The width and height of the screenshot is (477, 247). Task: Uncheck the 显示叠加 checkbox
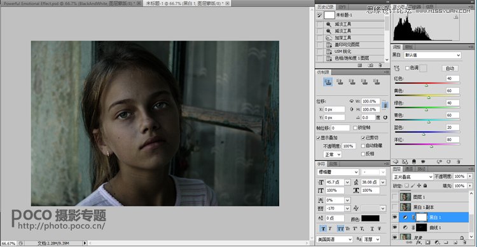pyautogui.click(x=318, y=138)
